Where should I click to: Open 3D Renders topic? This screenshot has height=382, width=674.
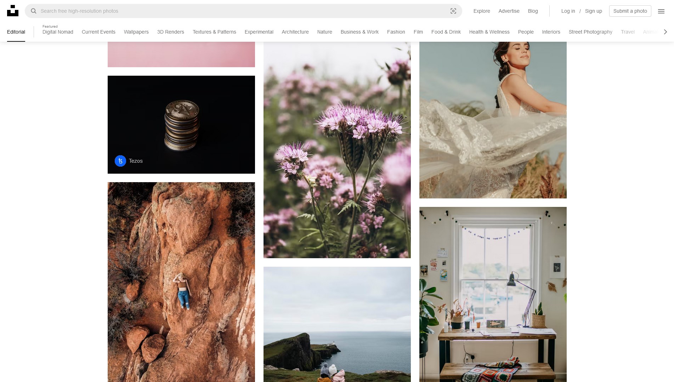(171, 32)
